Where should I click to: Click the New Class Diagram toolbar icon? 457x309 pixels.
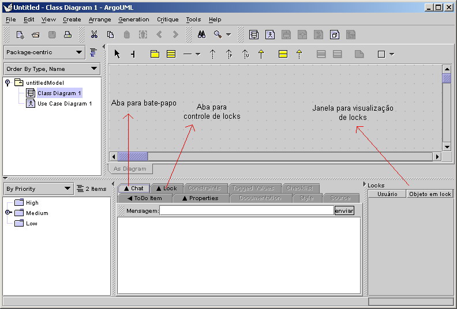click(x=253, y=35)
